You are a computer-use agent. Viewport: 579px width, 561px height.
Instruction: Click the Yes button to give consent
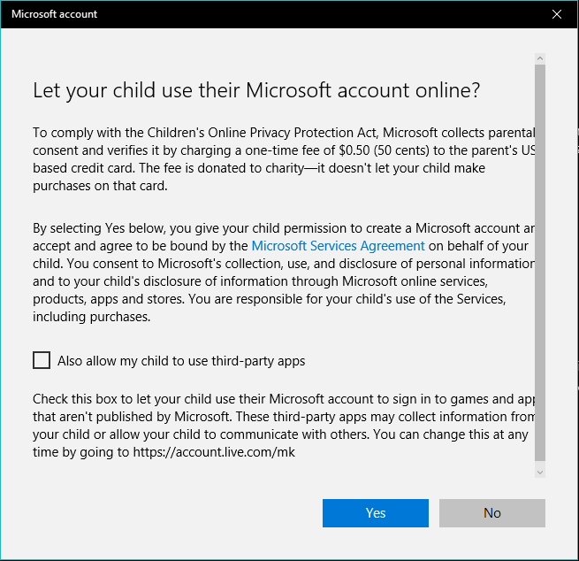pos(376,513)
